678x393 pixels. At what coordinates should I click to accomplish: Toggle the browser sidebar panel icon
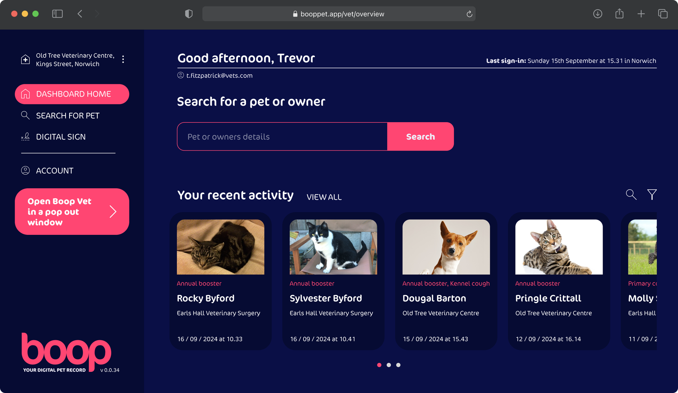pos(57,14)
